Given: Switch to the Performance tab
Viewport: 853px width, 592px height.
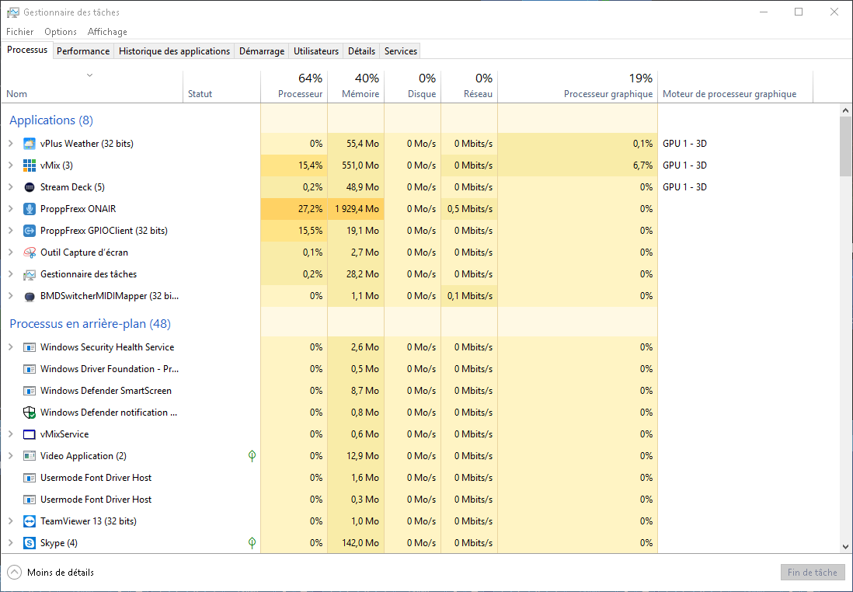Looking at the screenshot, I should 83,51.
